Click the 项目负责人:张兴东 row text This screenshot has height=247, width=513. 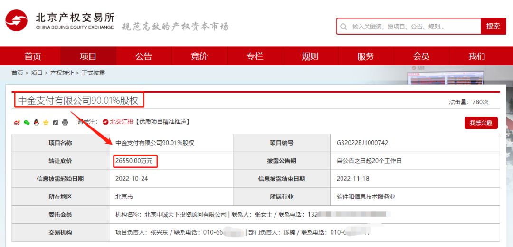[x=142, y=233]
